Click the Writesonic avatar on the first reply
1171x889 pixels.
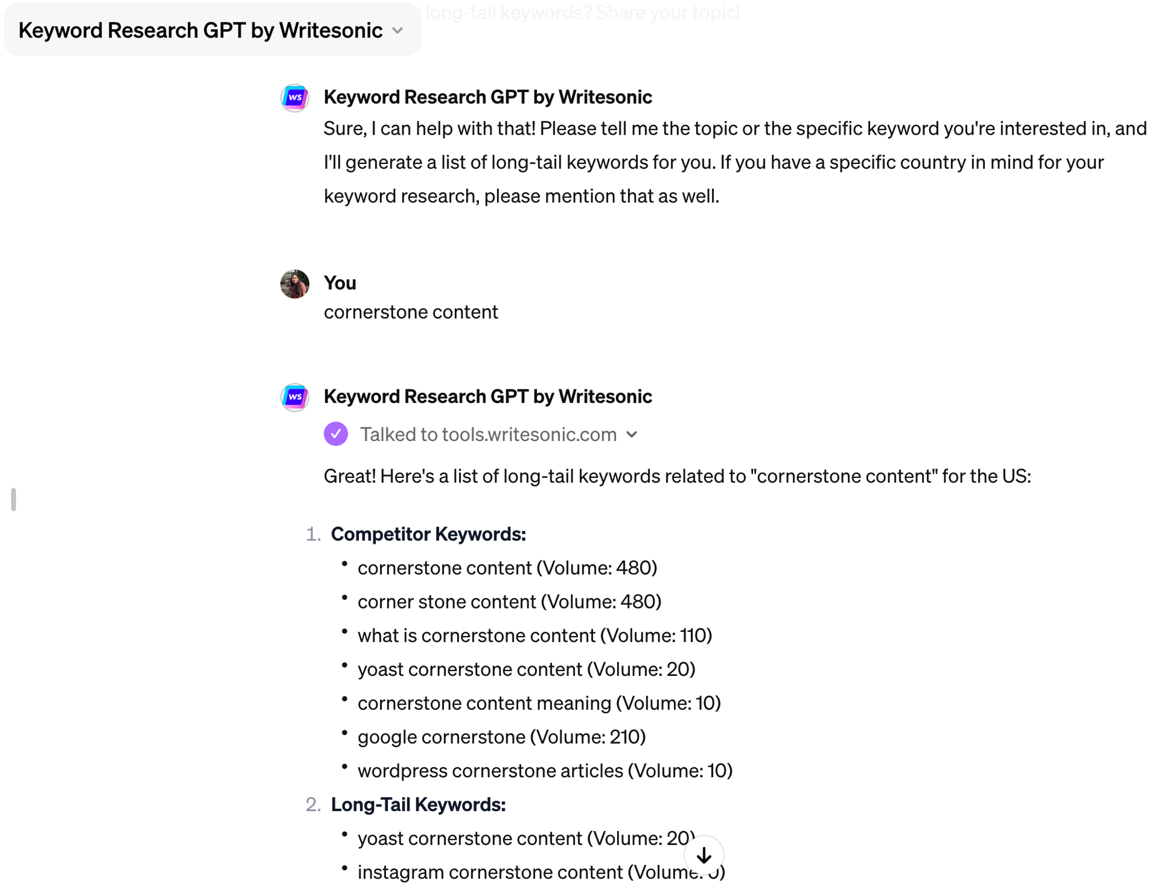(295, 97)
